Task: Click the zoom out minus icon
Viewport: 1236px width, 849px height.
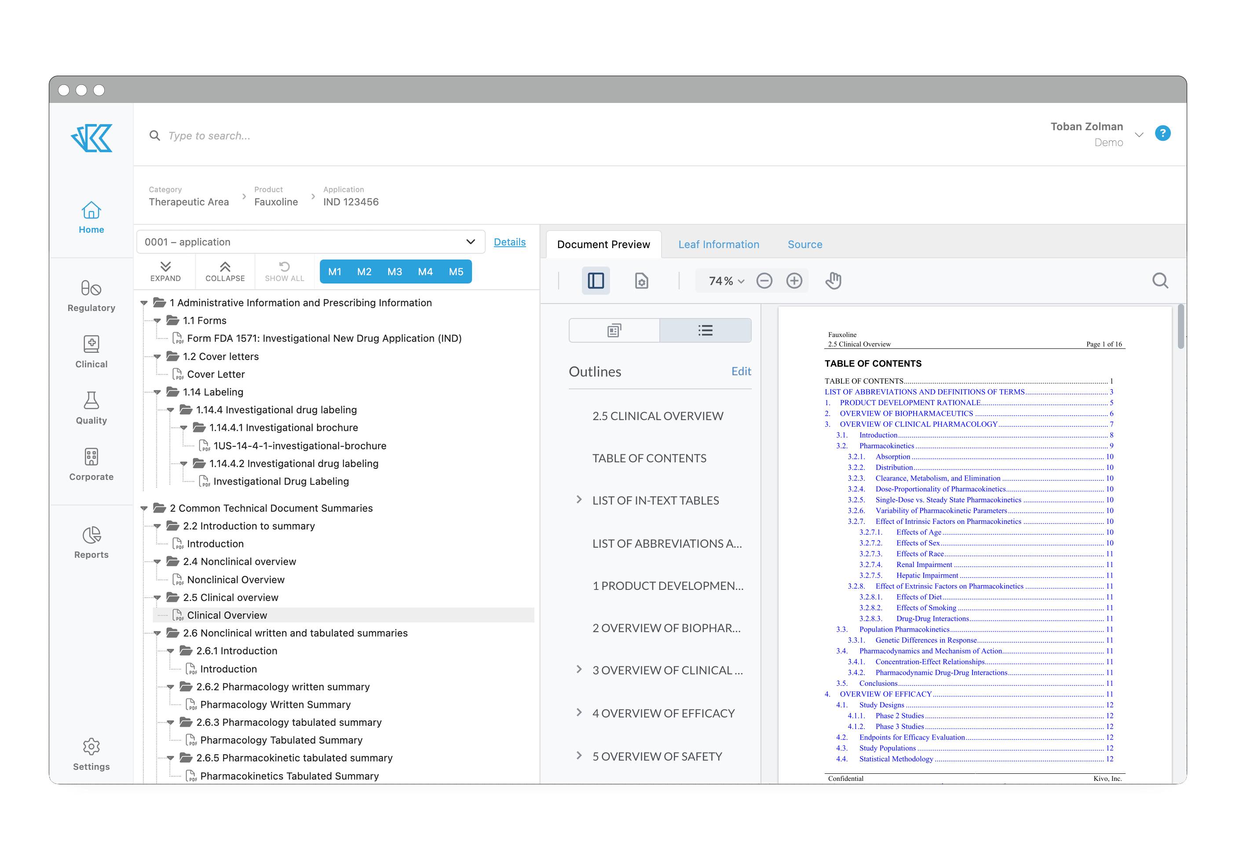Action: (x=764, y=281)
